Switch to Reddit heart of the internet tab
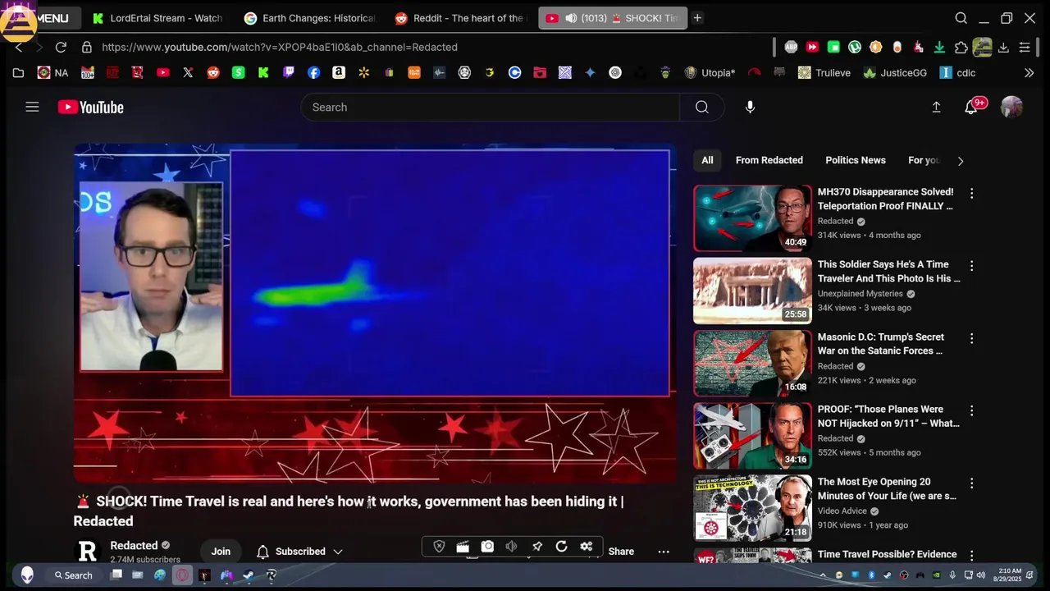The image size is (1050, 591). (459, 18)
